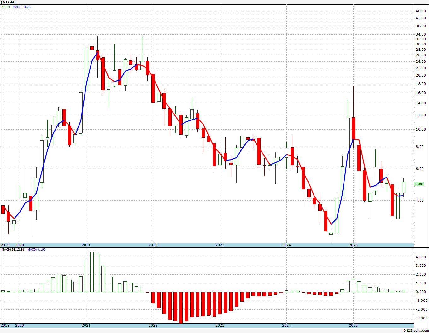Click 2021 on the MACD panel time axis
This screenshot has height=333, width=429.
[86, 326]
